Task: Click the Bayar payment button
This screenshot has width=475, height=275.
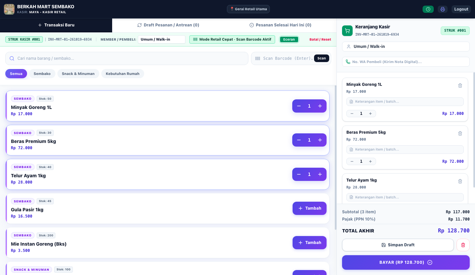Action: pyautogui.click(x=406, y=262)
